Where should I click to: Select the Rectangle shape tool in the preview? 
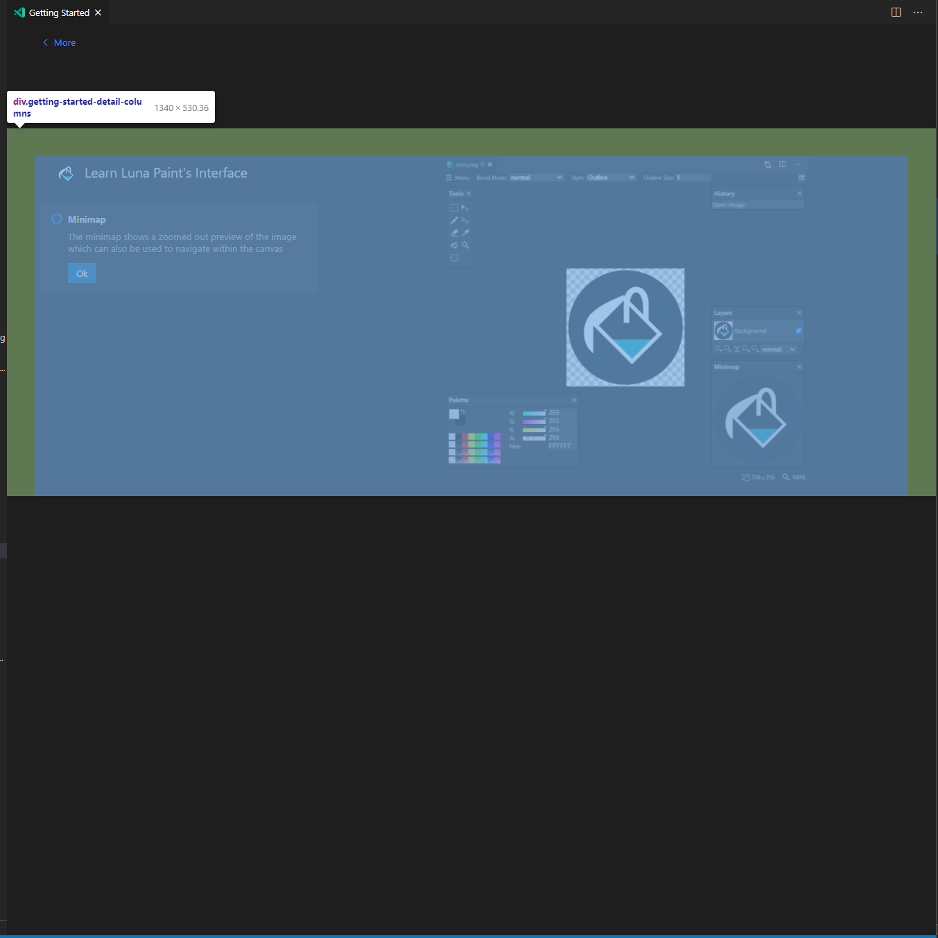pyautogui.click(x=454, y=257)
